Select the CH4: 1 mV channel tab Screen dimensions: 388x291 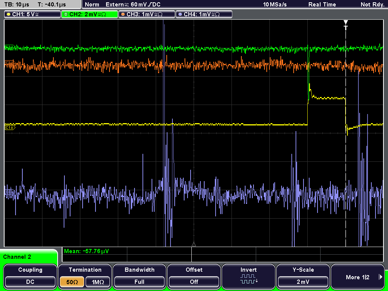(204, 14)
